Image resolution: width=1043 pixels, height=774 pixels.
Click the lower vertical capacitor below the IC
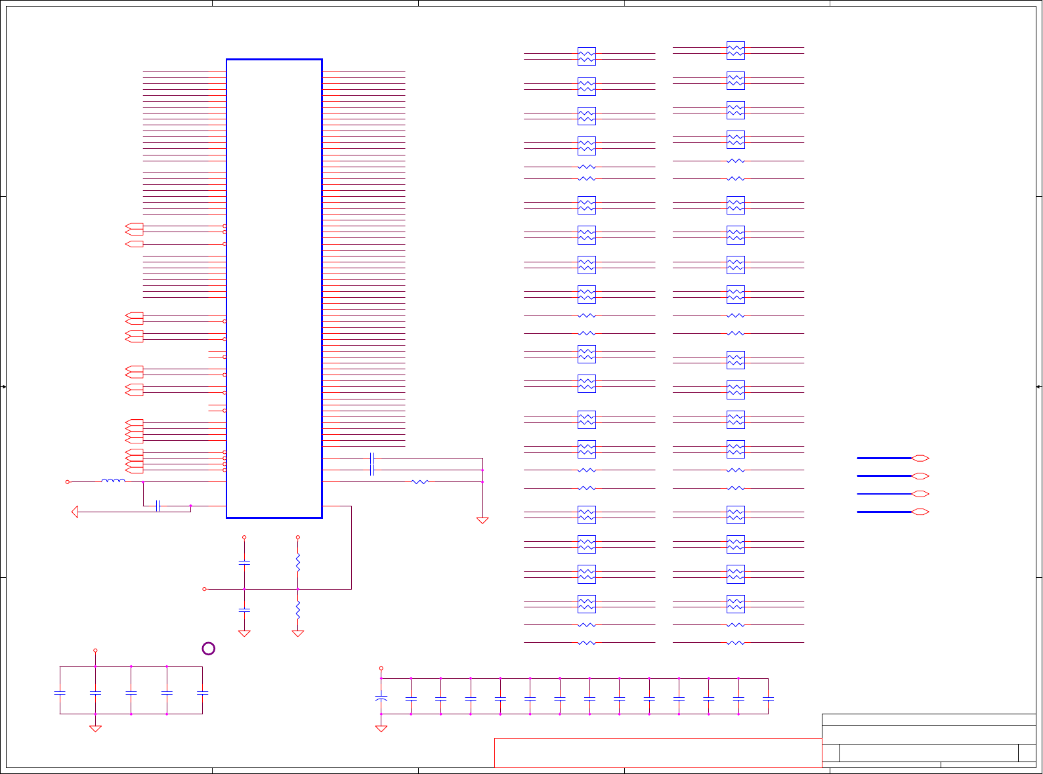tap(244, 610)
